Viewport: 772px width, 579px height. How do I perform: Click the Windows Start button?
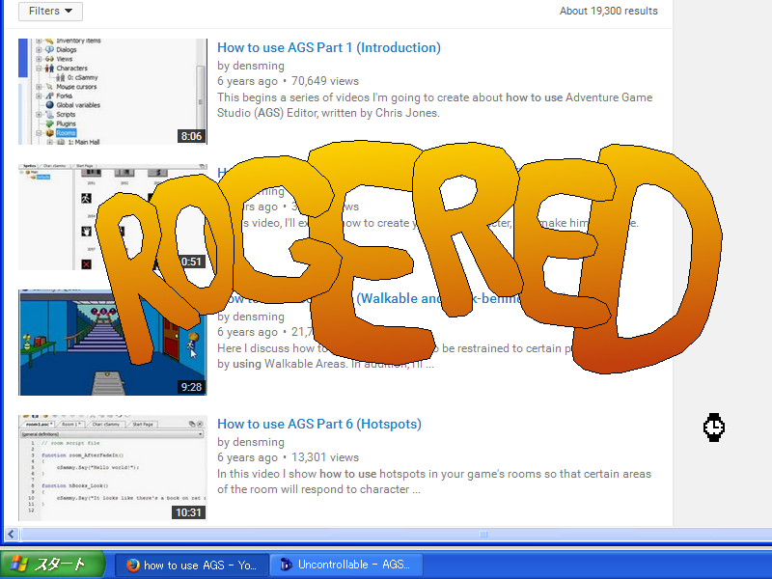click(52, 565)
